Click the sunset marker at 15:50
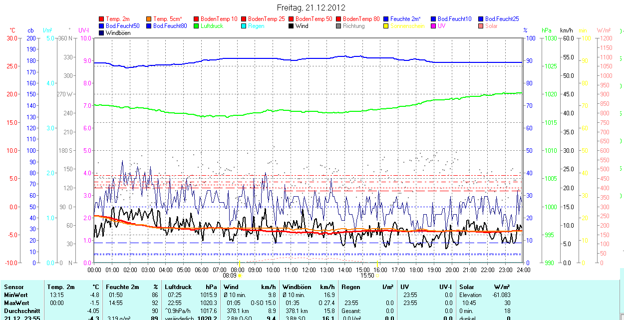This screenshot has height=320, width=624. [377, 275]
